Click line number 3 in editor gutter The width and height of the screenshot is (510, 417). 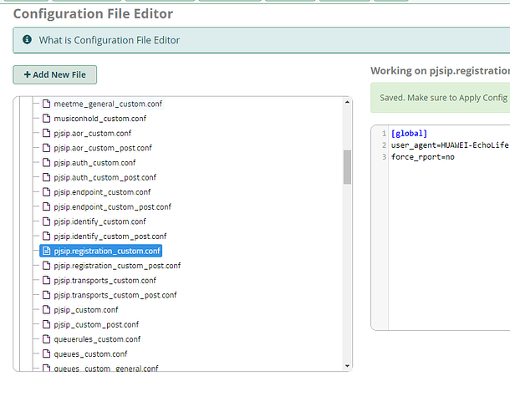[x=384, y=157]
